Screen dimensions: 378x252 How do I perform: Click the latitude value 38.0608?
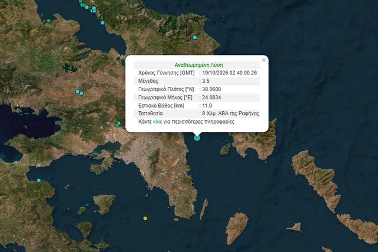click(x=211, y=89)
